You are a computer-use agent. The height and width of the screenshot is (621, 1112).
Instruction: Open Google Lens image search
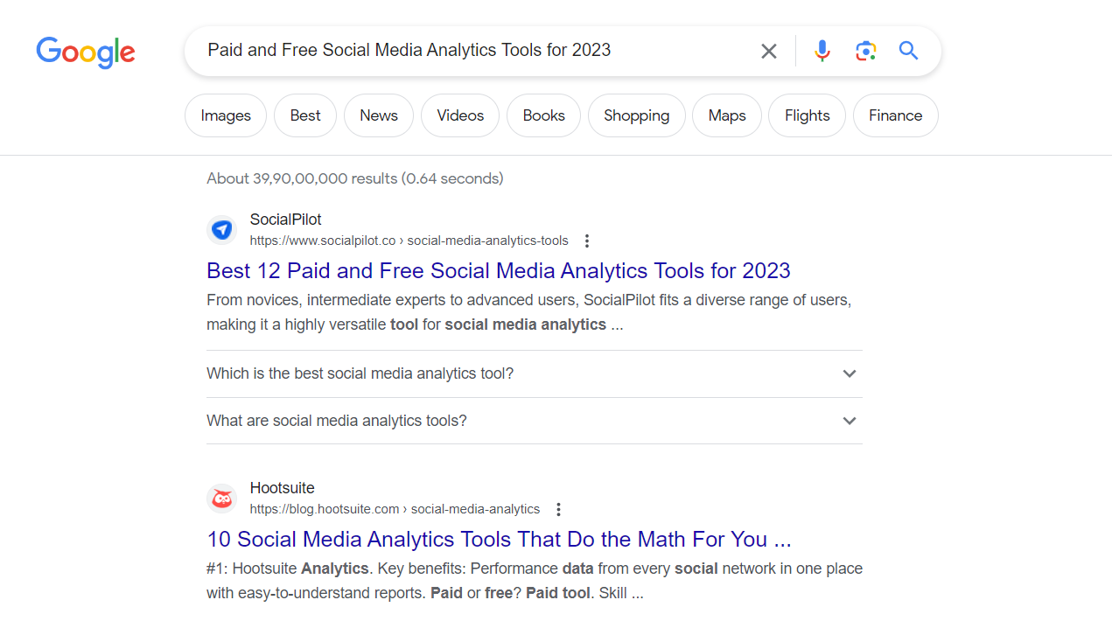pyautogui.click(x=866, y=51)
